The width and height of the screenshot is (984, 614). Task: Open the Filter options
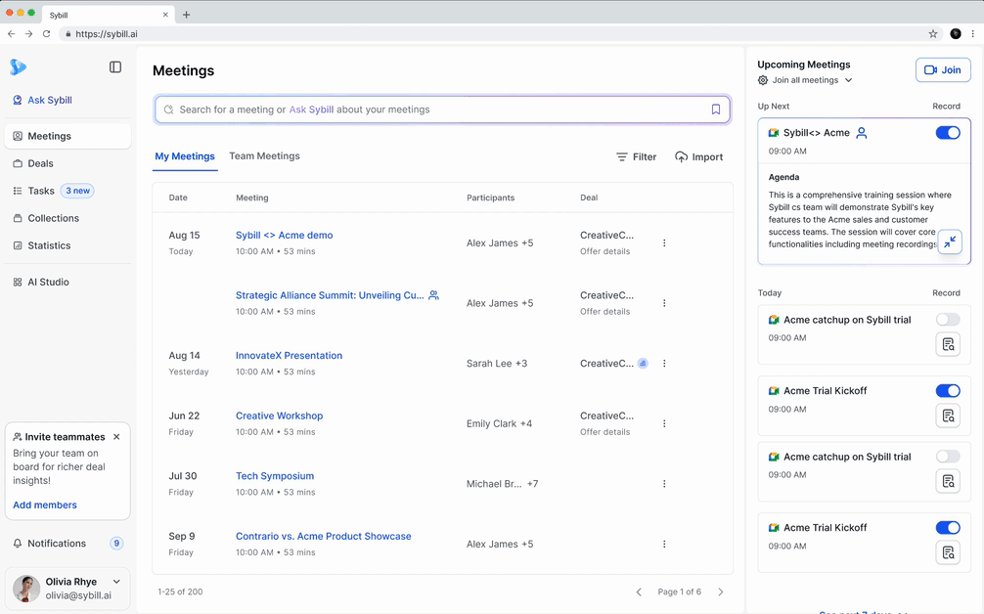pyautogui.click(x=636, y=156)
